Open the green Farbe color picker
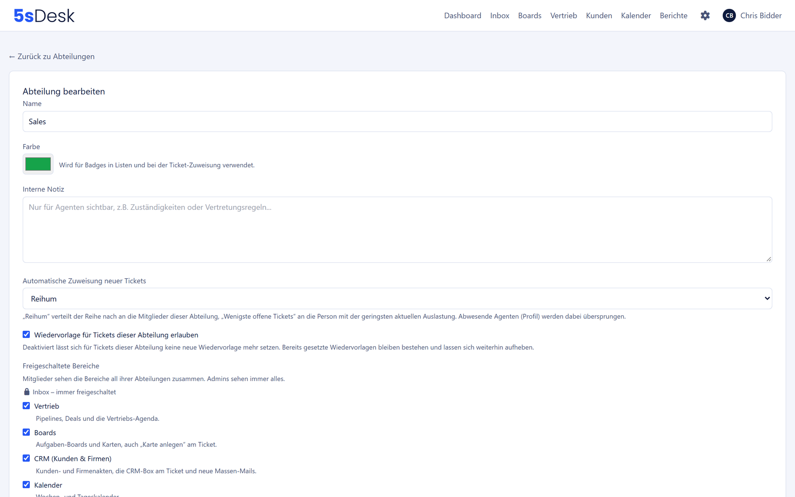The width and height of the screenshot is (795, 497). [38, 164]
